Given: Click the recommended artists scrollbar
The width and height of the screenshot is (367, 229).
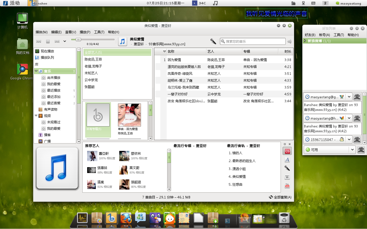Looking at the screenshot, I should (x=169, y=170).
